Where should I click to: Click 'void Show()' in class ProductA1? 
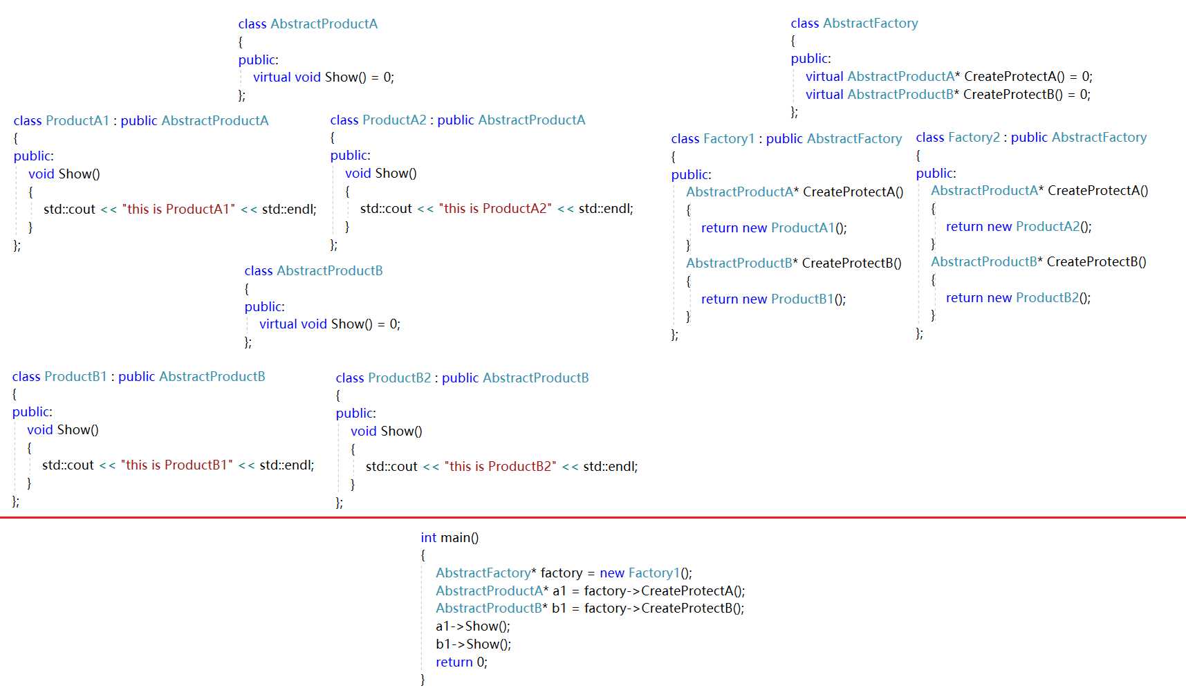click(64, 174)
